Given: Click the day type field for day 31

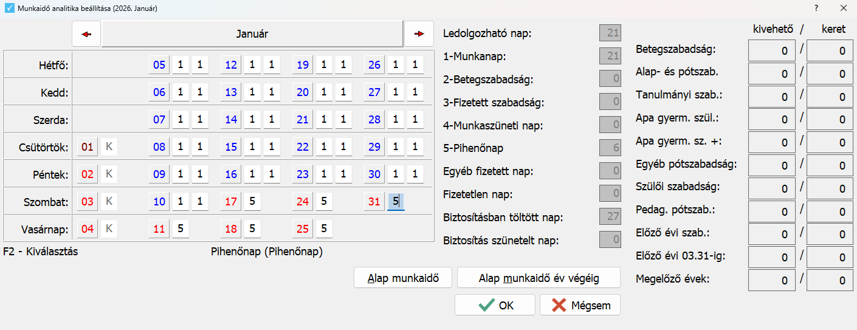Looking at the screenshot, I should tap(396, 202).
